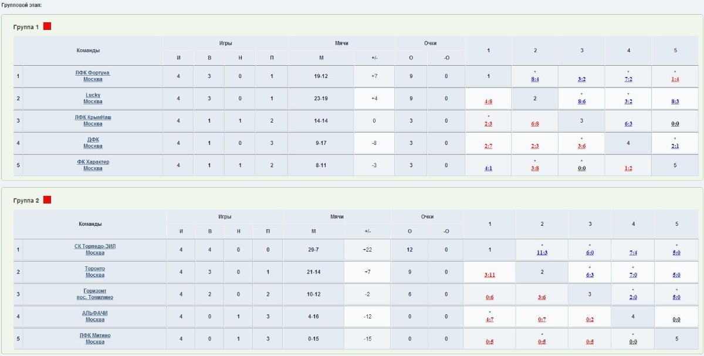Image resolution: width=704 pixels, height=356 pixels.
Task: Open match result 8:3 in Lucky row
Action: click(675, 101)
